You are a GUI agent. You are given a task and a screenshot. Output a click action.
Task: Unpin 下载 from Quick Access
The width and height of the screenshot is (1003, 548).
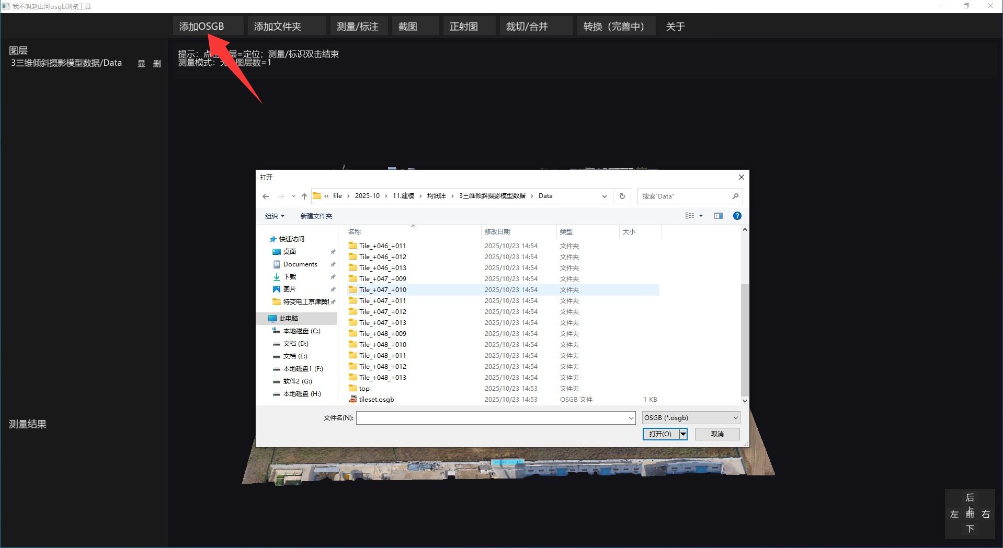click(333, 277)
